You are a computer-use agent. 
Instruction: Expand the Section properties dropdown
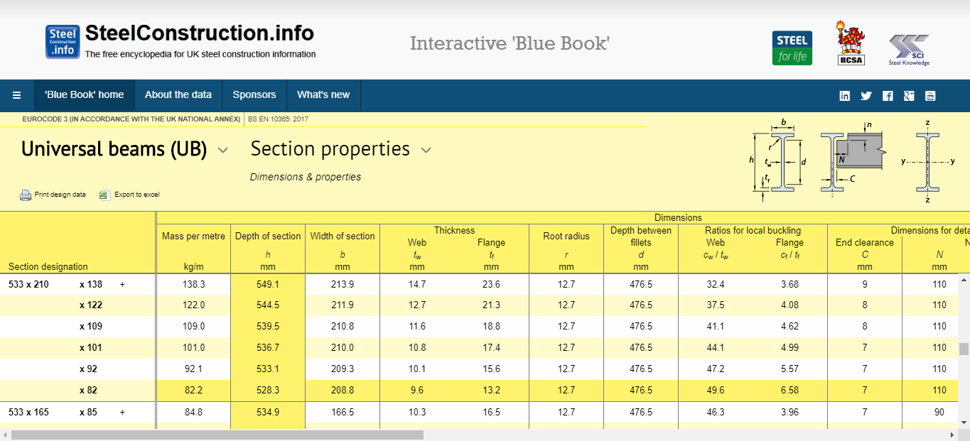click(x=426, y=150)
